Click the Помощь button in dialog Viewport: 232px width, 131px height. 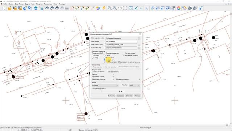(137, 96)
